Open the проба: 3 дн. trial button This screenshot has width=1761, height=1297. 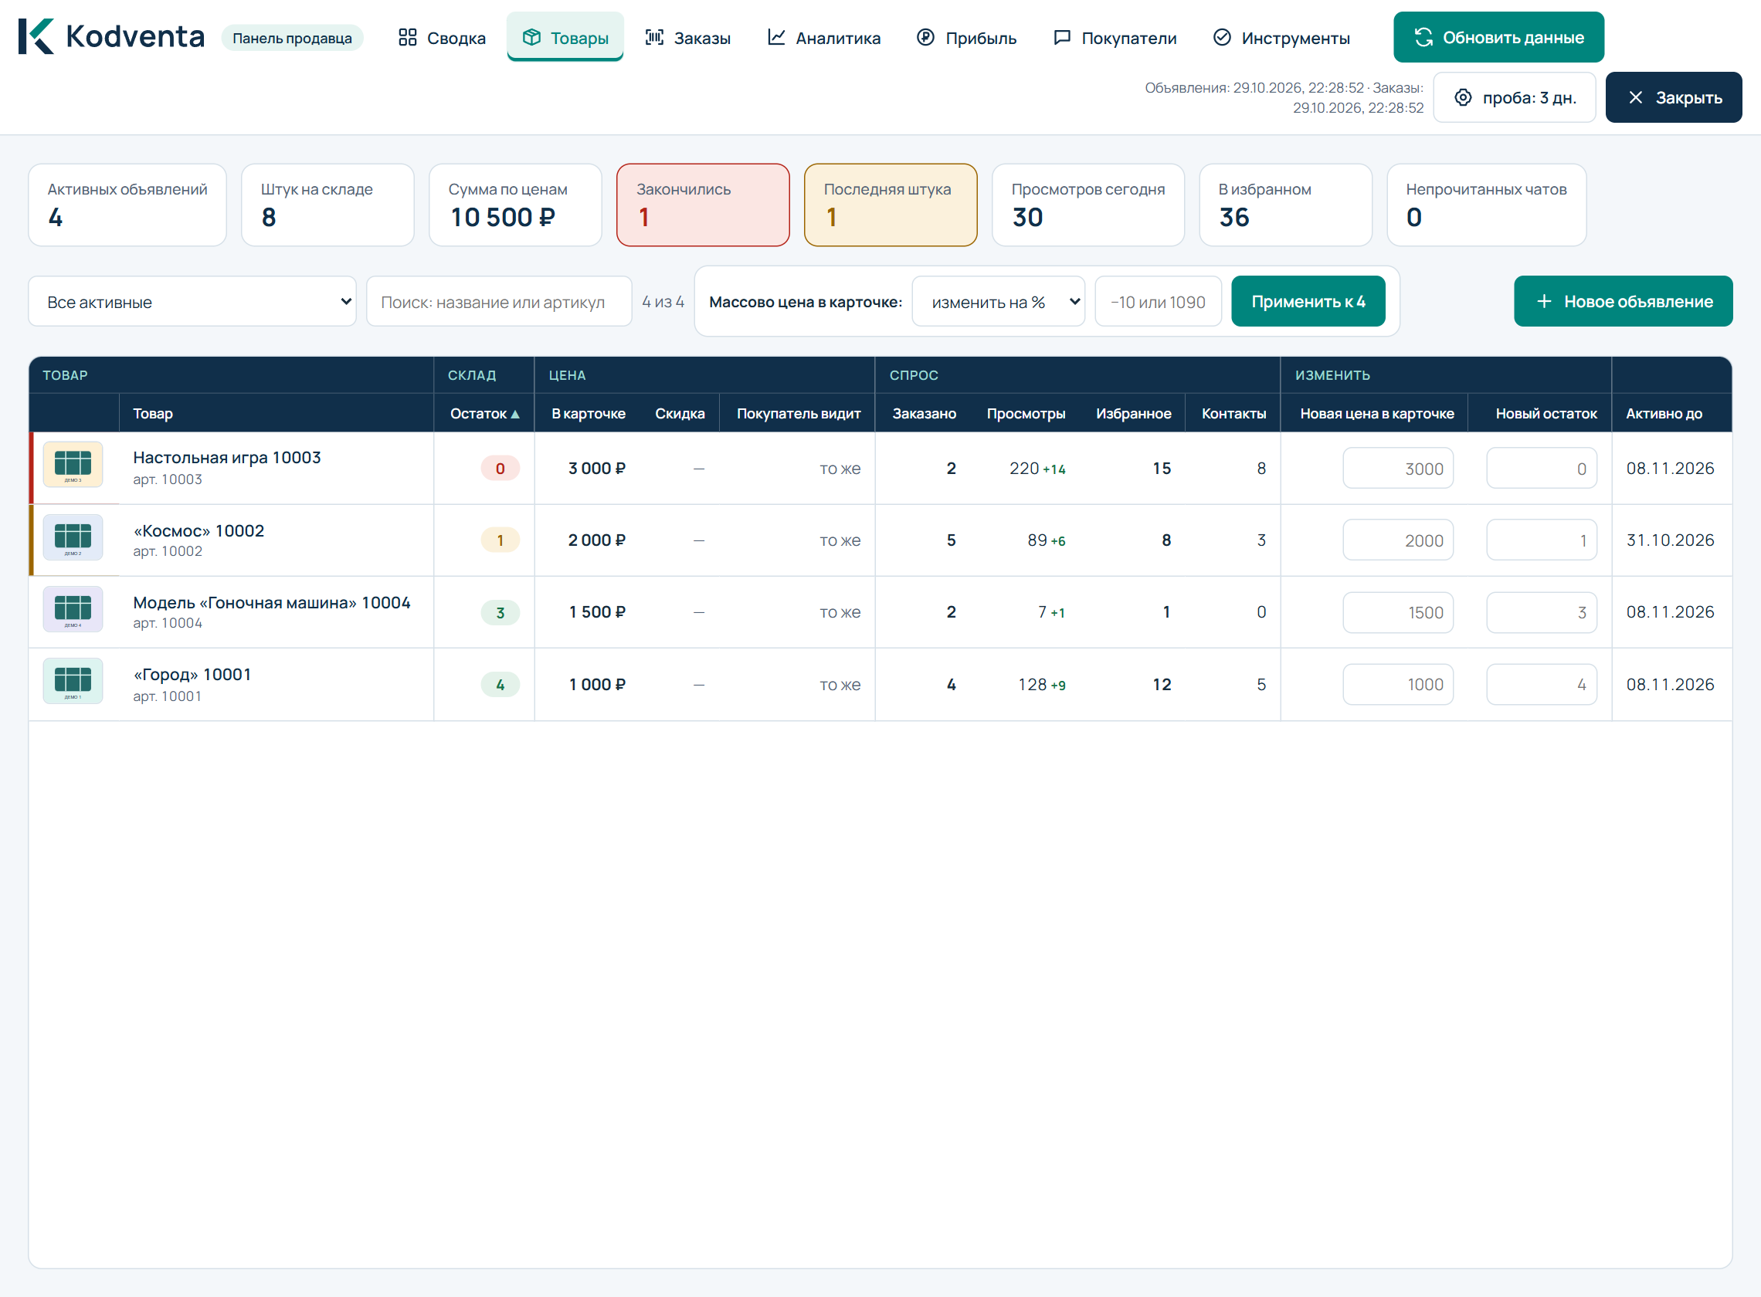[1514, 97]
